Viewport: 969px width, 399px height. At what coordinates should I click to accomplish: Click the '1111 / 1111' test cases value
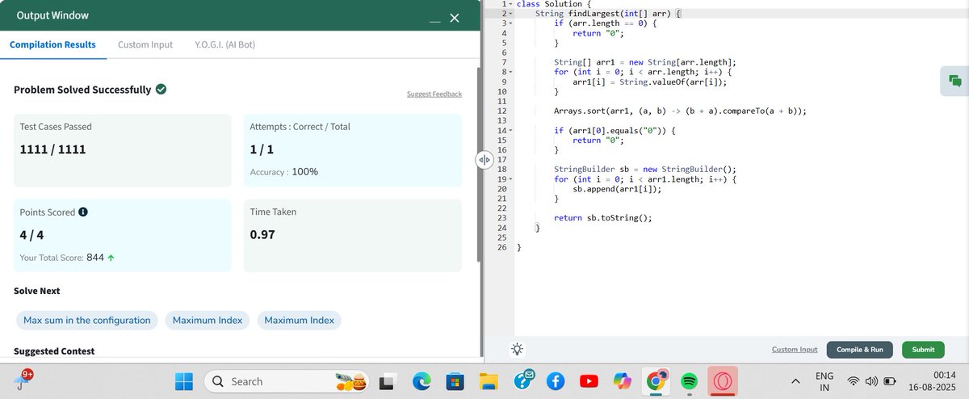tap(52, 149)
